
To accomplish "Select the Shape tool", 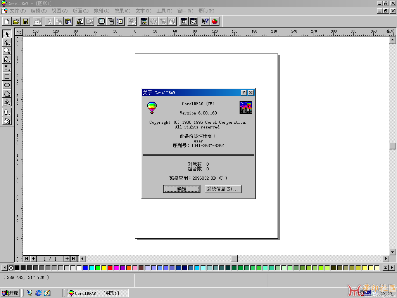I will pyautogui.click(x=7, y=42).
